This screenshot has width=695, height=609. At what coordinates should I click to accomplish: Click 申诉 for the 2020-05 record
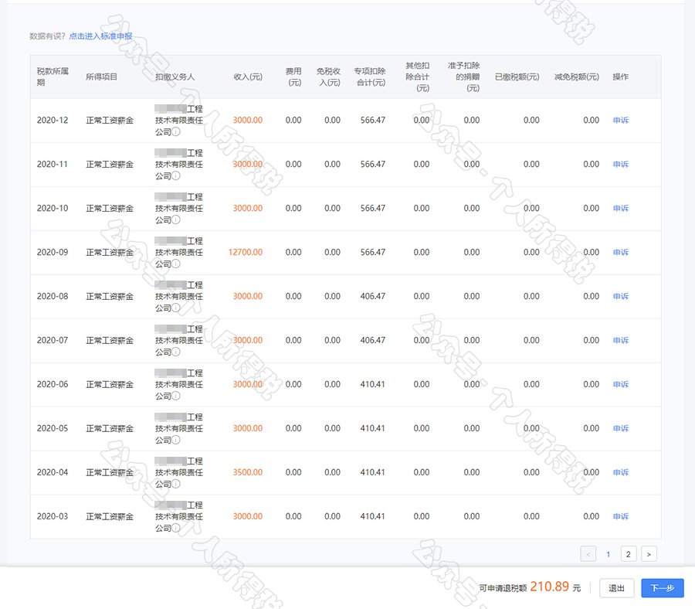coord(620,429)
